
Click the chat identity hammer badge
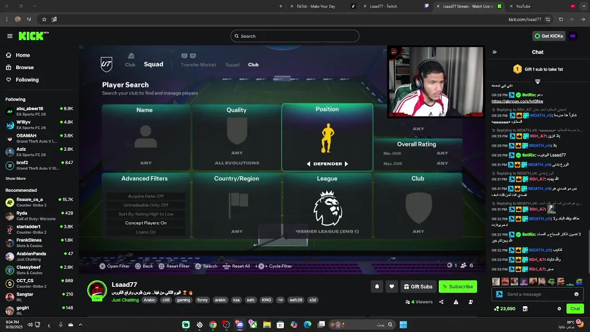tap(499, 294)
